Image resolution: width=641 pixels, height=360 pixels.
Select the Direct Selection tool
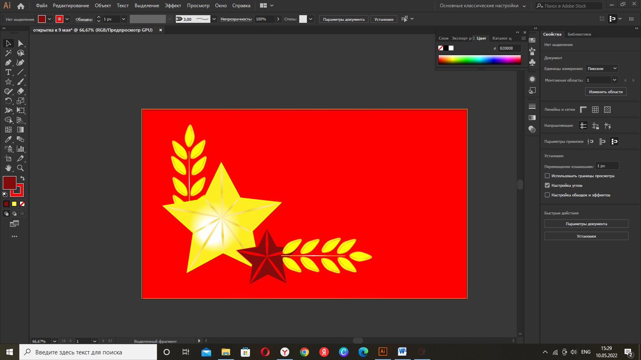point(20,43)
